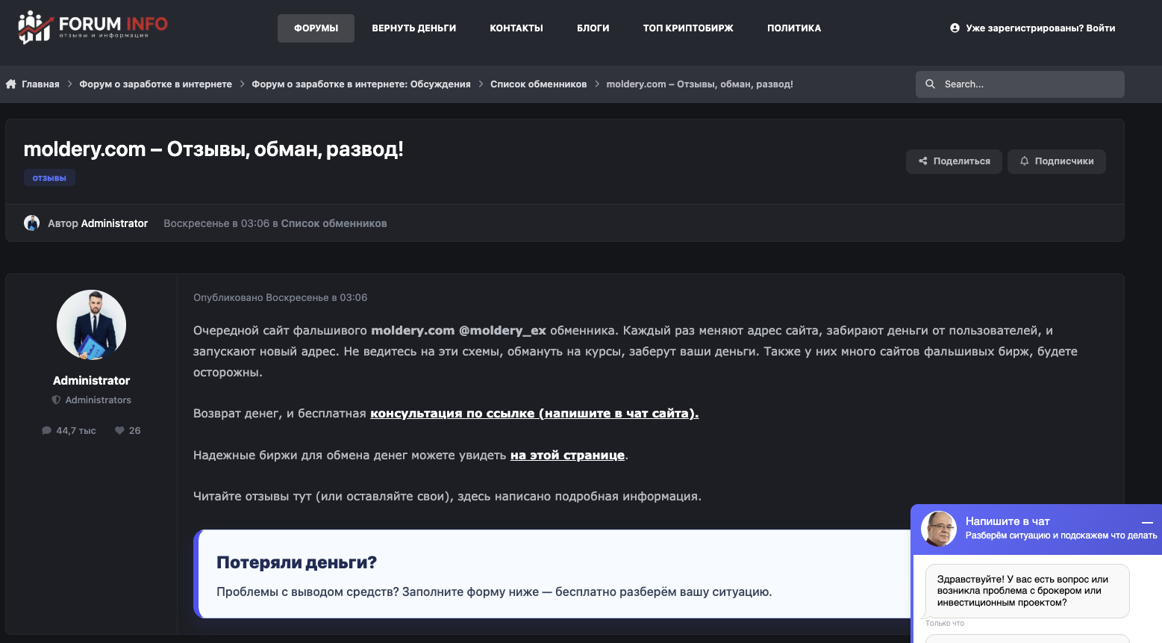Click the heart reputation icon 26

click(119, 431)
